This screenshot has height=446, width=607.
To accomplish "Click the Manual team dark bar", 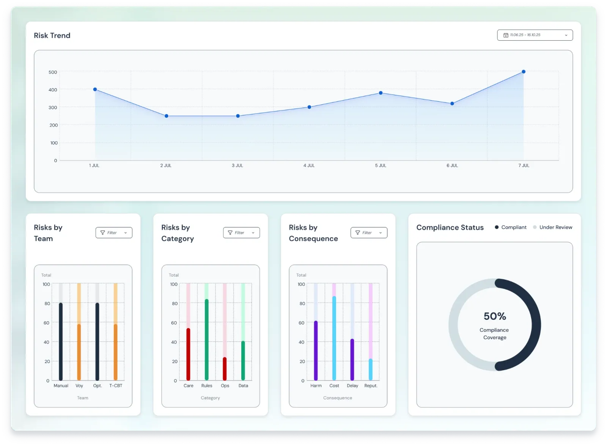I will click(x=61, y=342).
